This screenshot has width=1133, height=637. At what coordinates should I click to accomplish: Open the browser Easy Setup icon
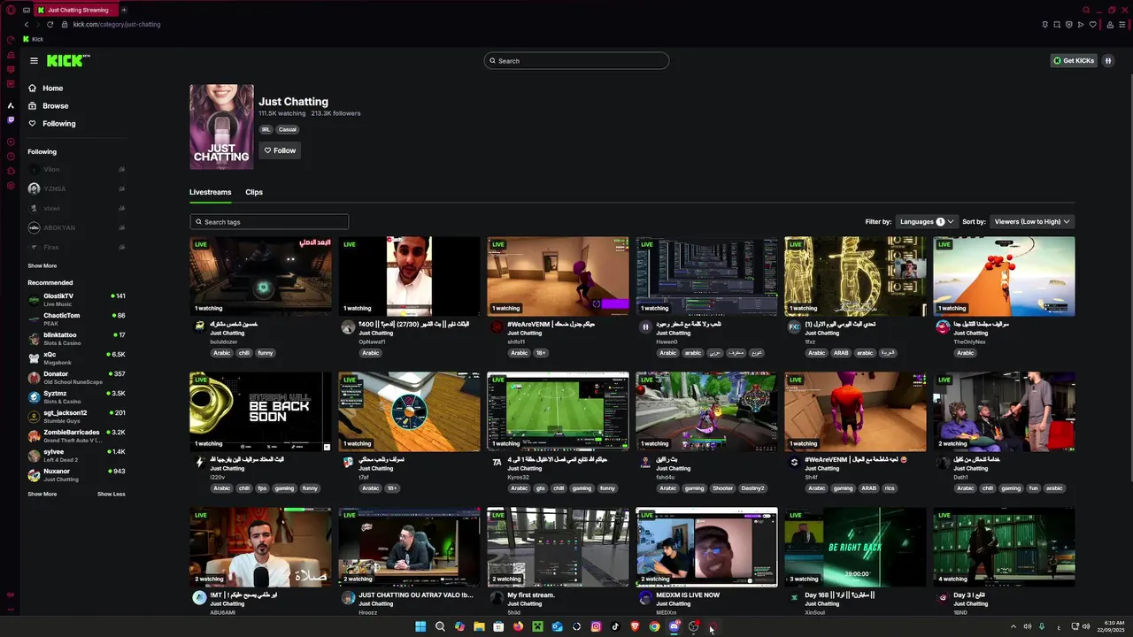[1123, 24]
